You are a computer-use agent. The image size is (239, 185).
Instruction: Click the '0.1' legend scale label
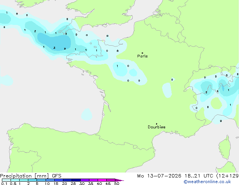point(4,183)
